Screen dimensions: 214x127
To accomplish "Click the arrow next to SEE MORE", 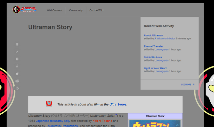I will (x=194, y=85).
